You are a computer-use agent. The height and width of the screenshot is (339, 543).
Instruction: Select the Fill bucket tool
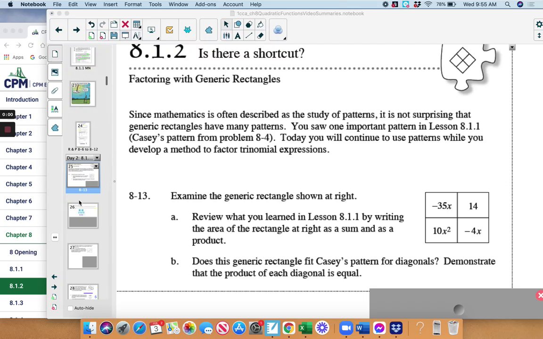tap(260, 24)
